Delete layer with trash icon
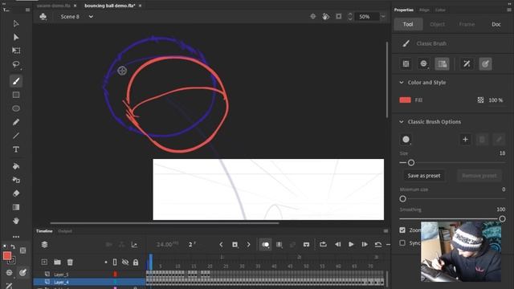Screen dimensions: 514x289 pos(70,263)
